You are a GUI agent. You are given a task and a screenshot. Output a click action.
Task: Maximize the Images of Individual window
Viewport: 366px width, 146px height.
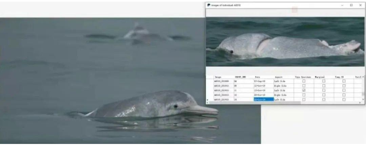[351, 5]
